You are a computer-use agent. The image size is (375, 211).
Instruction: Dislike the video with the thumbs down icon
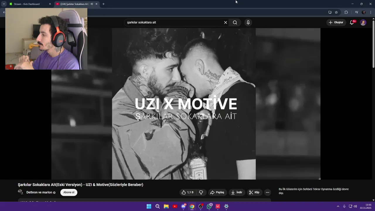(x=201, y=192)
